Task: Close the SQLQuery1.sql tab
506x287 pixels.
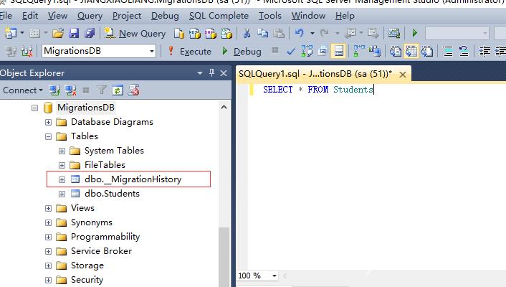Action: [x=402, y=75]
